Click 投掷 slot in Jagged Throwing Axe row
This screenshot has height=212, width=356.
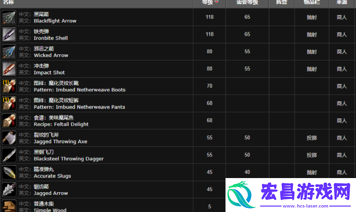click(x=312, y=138)
